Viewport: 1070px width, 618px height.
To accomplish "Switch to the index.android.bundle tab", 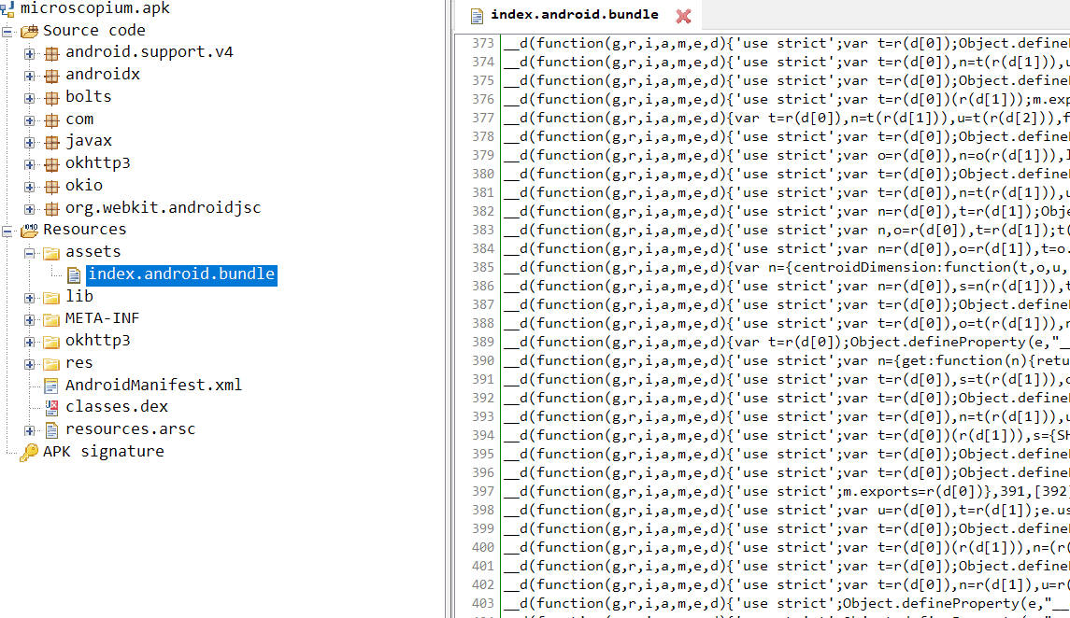I will [575, 14].
